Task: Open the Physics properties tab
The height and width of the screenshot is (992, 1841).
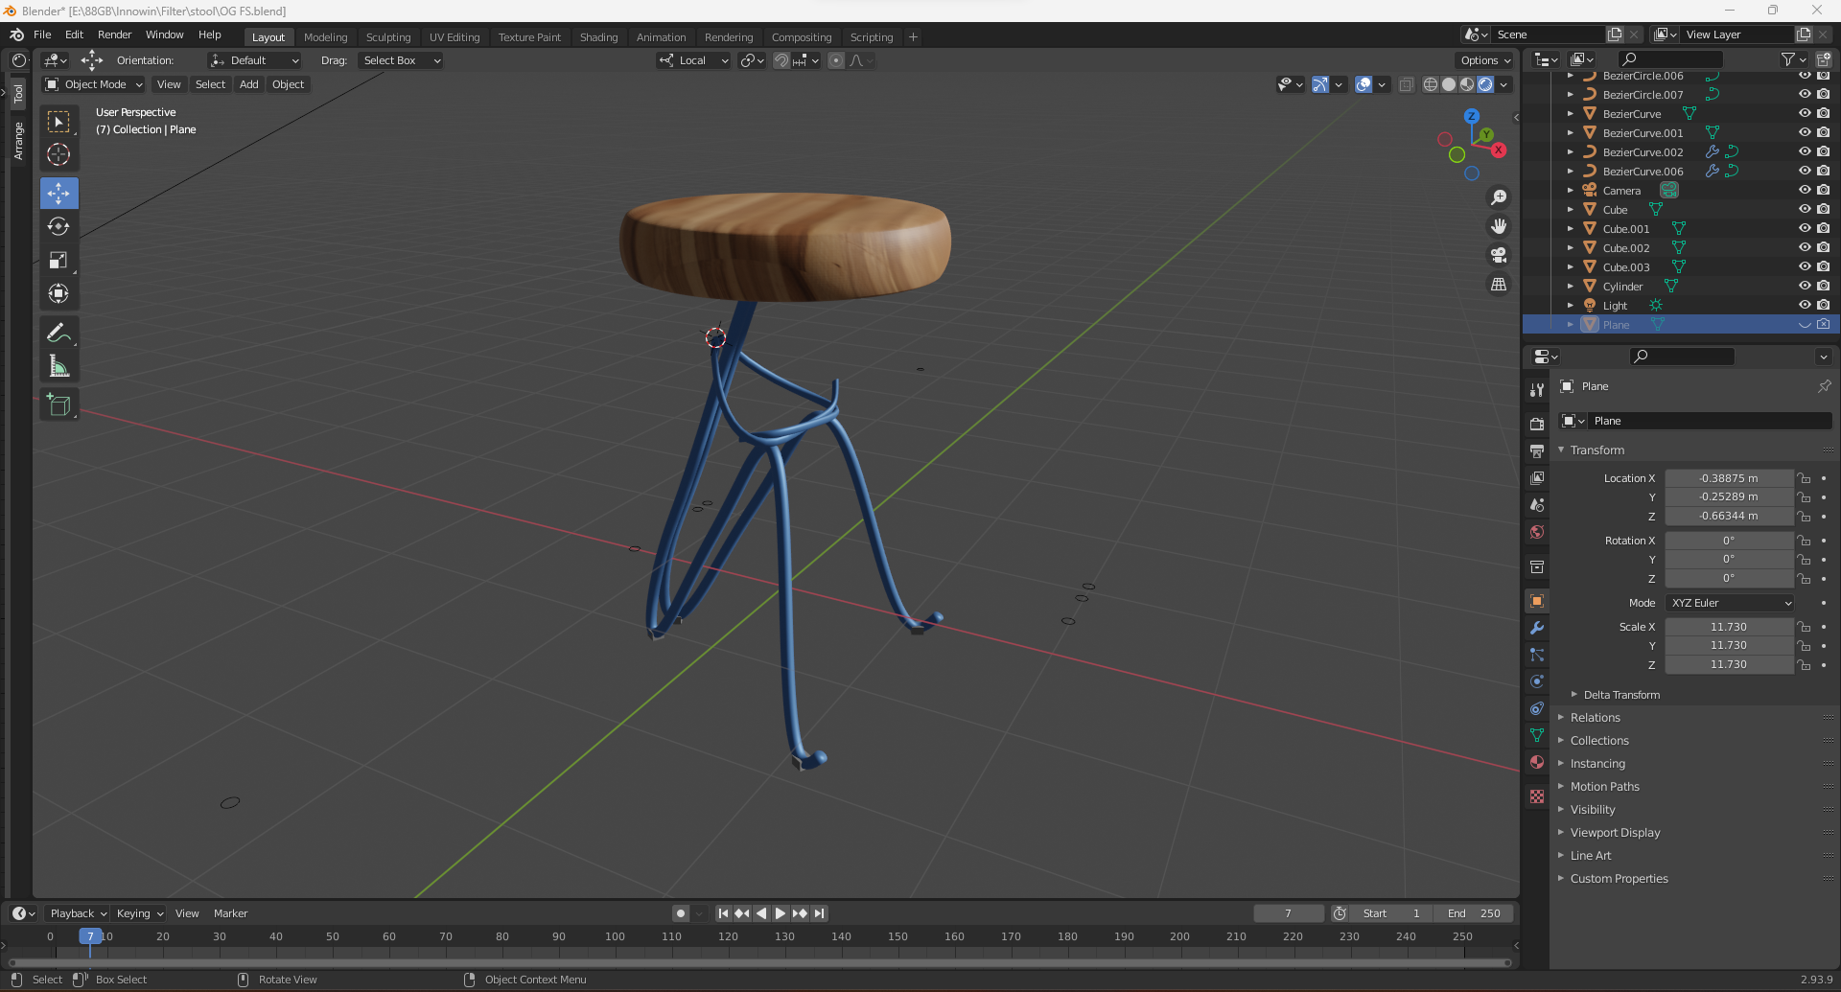Action: 1537,681
